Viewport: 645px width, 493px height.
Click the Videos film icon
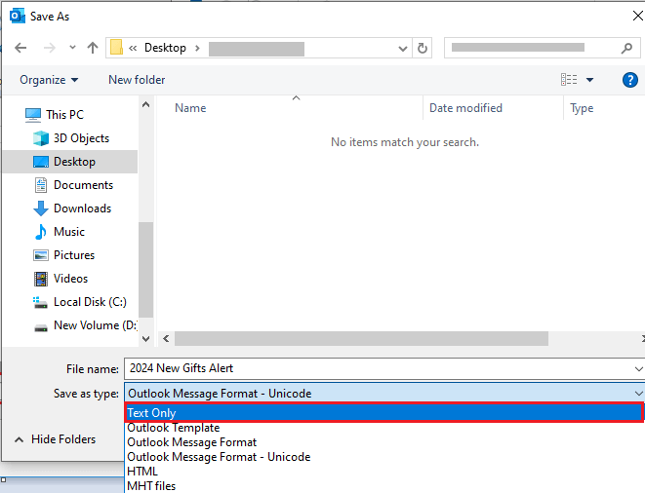click(x=41, y=279)
